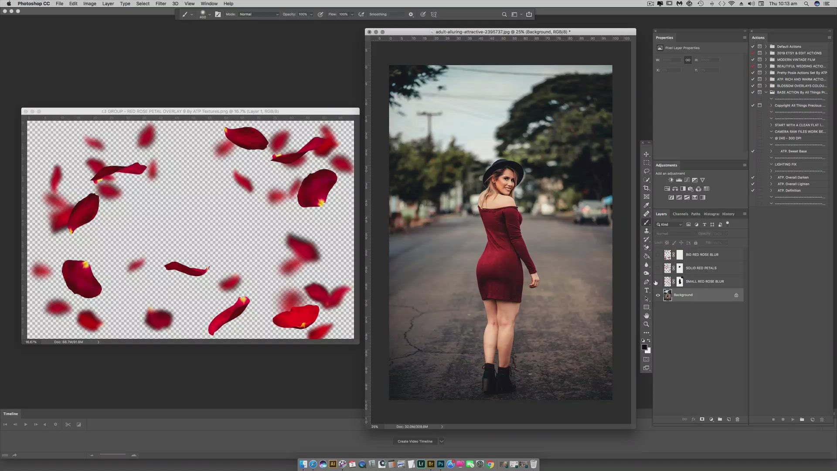Select the Zoom tool
Screen dimensions: 837x471
646,324
